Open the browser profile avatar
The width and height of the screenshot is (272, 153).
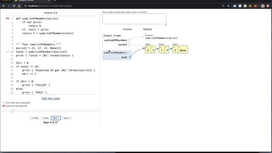(263, 6)
